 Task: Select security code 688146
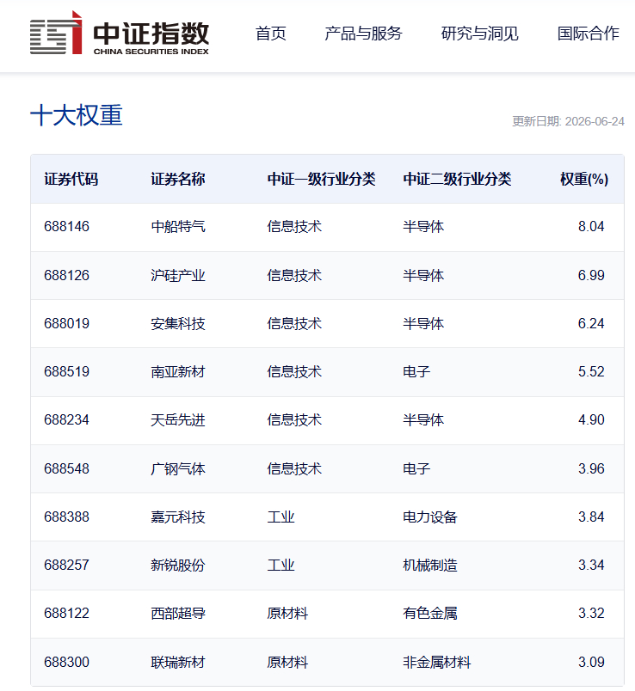pyautogui.click(x=66, y=227)
